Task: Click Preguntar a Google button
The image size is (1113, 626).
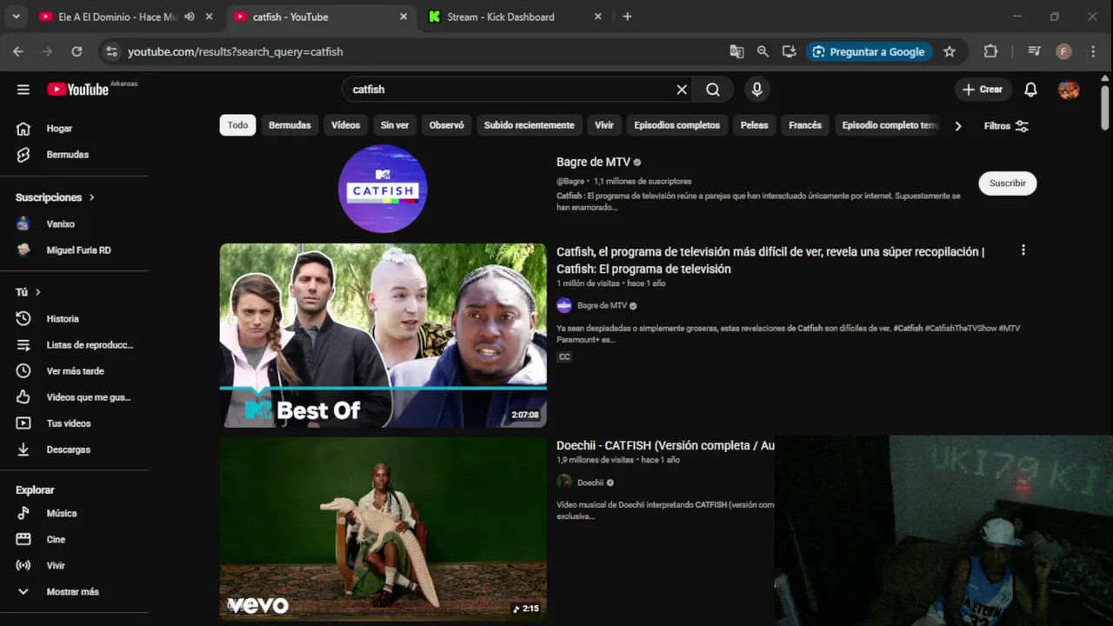Action: coord(869,51)
